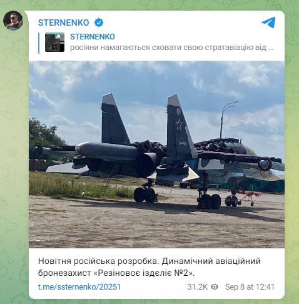
Task: Click the caption line бронезахист «Резіновоє ізделіє №2»
Action: [x=116, y=273]
